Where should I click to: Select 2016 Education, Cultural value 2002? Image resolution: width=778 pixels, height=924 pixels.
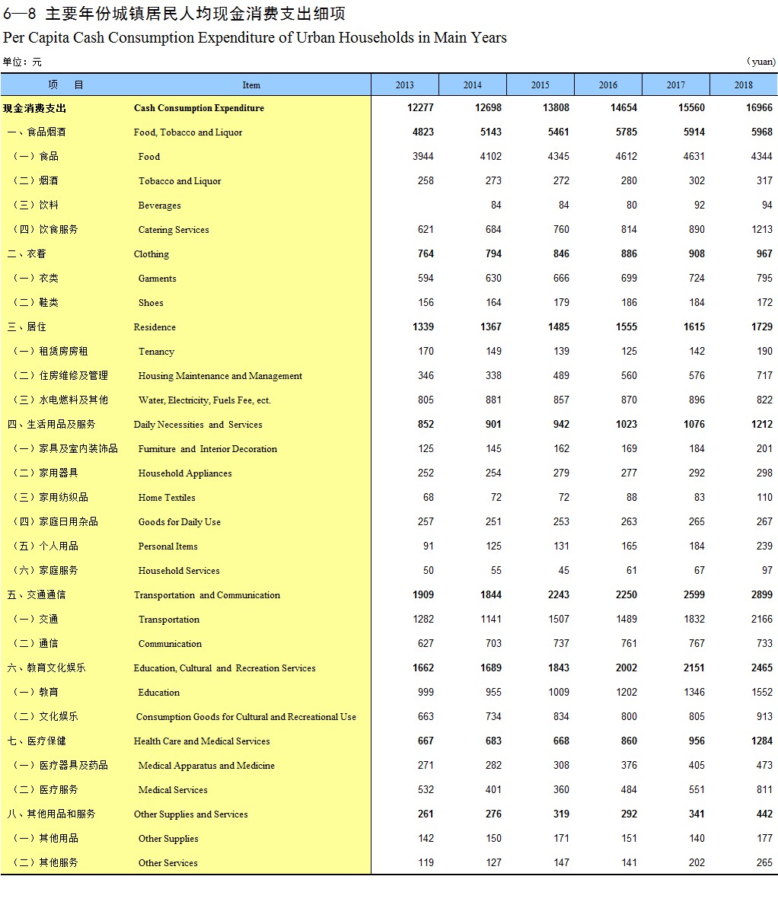click(627, 668)
